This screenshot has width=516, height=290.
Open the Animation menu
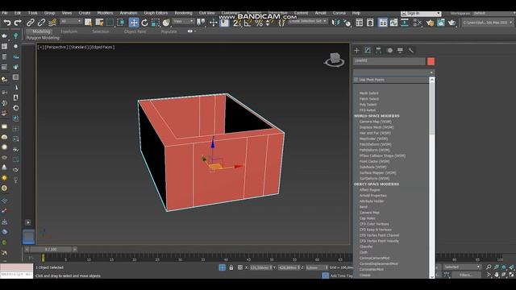pyautogui.click(x=128, y=13)
